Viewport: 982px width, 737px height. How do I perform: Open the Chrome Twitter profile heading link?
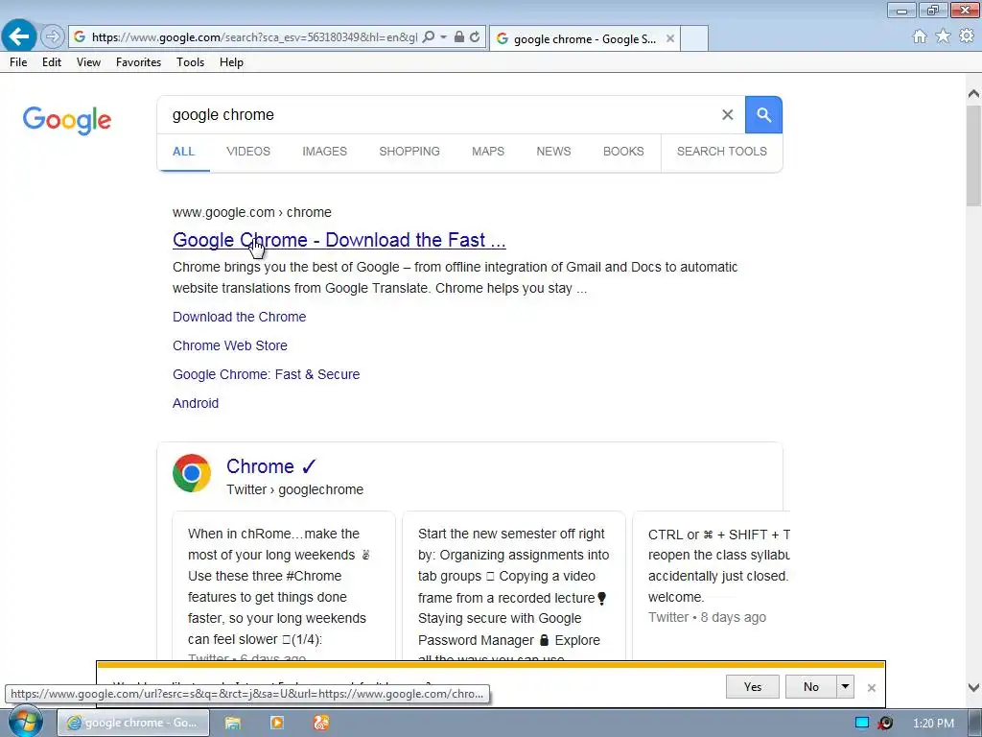pos(271,466)
